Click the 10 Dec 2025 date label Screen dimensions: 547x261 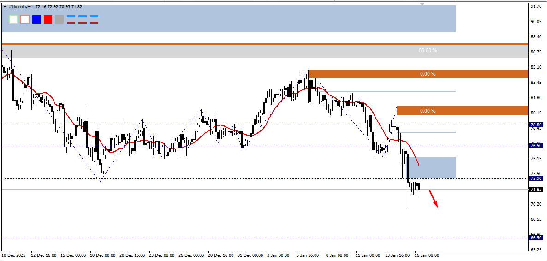point(13,255)
